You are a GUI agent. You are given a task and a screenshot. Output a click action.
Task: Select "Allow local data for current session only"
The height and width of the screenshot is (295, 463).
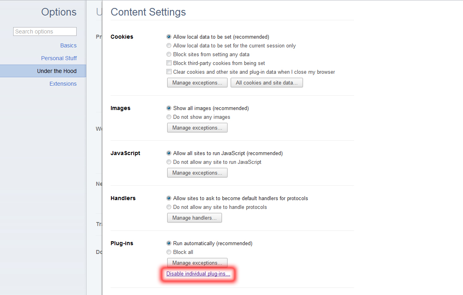(x=169, y=45)
